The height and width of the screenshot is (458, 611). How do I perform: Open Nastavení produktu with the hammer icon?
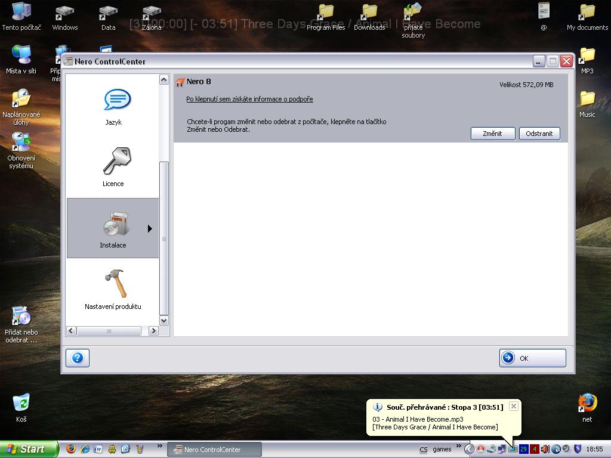point(113,289)
